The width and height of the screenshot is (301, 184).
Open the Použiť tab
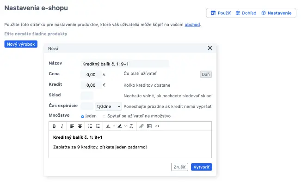click(221, 13)
